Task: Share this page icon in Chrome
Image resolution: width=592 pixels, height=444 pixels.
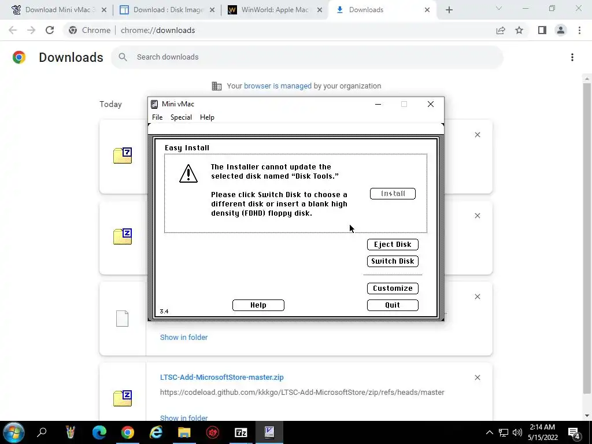Action: [x=501, y=30]
